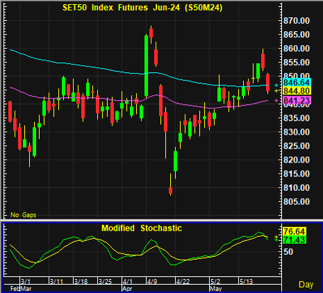Click the 830.00 price axis label
This screenshot has width=323, height=293.
(297, 132)
